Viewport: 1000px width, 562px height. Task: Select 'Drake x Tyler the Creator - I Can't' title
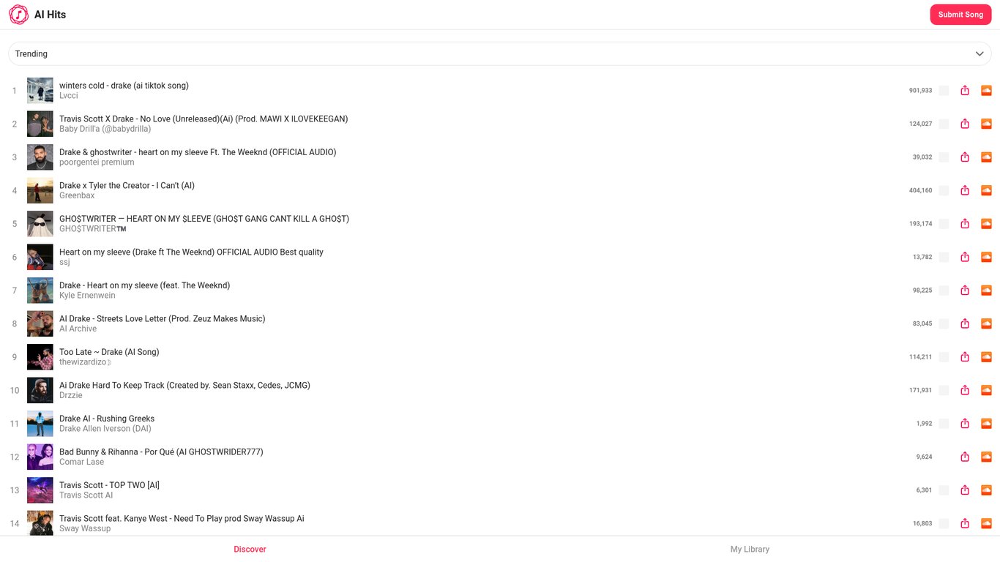pyautogui.click(x=127, y=185)
